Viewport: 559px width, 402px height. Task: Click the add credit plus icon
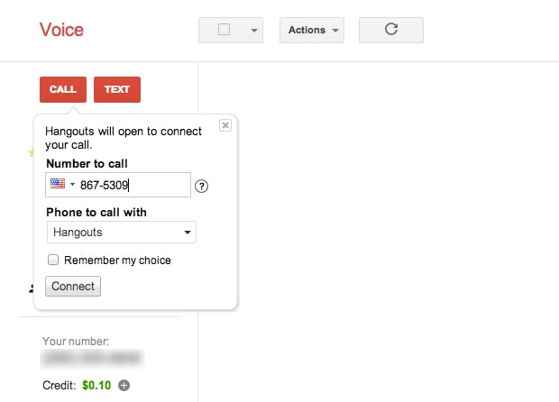point(124,385)
